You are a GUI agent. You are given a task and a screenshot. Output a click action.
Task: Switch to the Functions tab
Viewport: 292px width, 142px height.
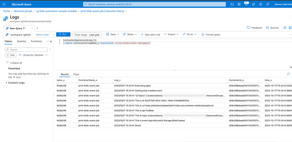point(36,41)
